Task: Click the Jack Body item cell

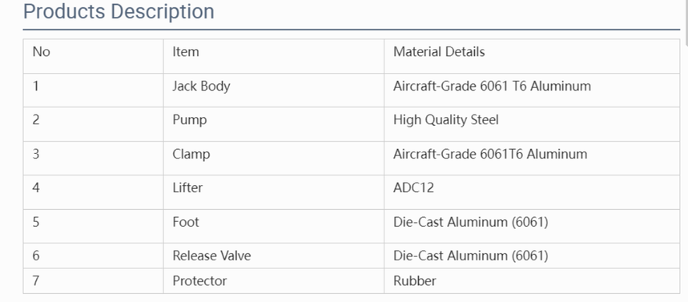Action: pyautogui.click(x=273, y=90)
